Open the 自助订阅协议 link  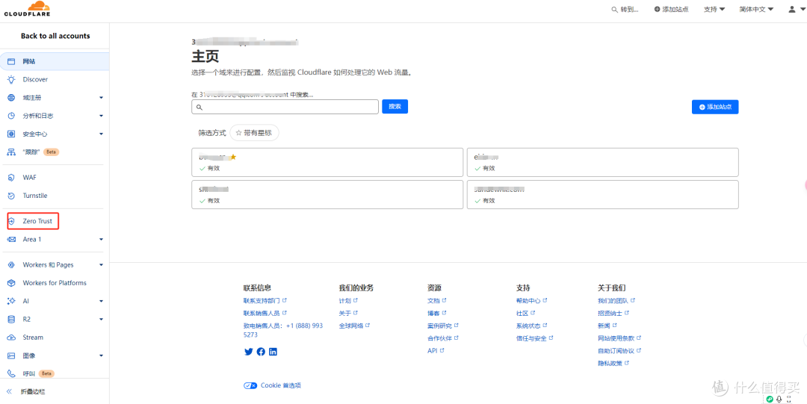pos(619,350)
